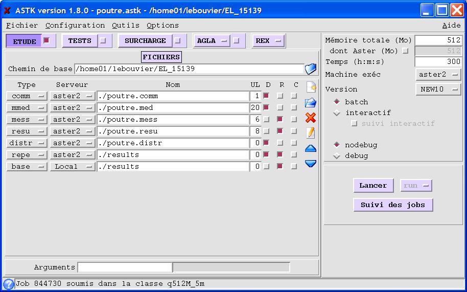
Task: Open the Configuration menu
Action: [x=75, y=26]
